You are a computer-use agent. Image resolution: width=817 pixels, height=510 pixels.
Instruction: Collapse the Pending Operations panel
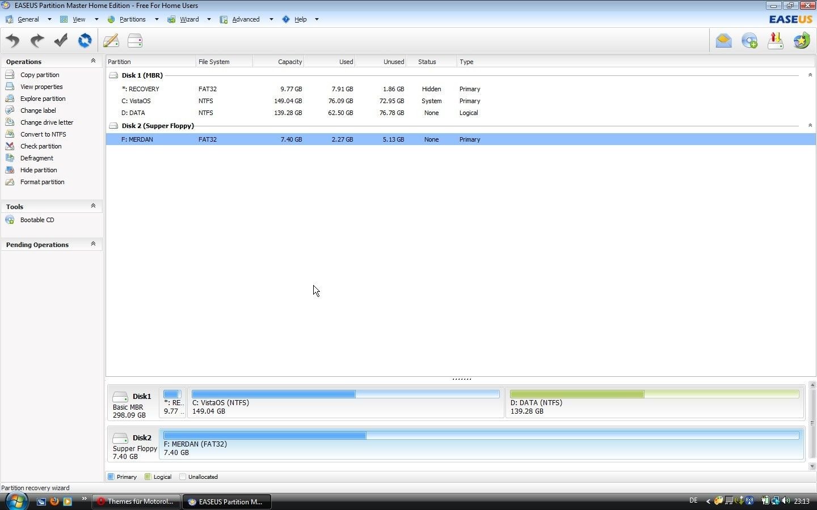coord(93,244)
